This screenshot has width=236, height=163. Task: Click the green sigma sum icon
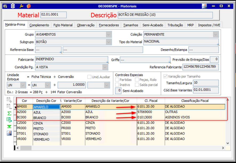[9, 114]
